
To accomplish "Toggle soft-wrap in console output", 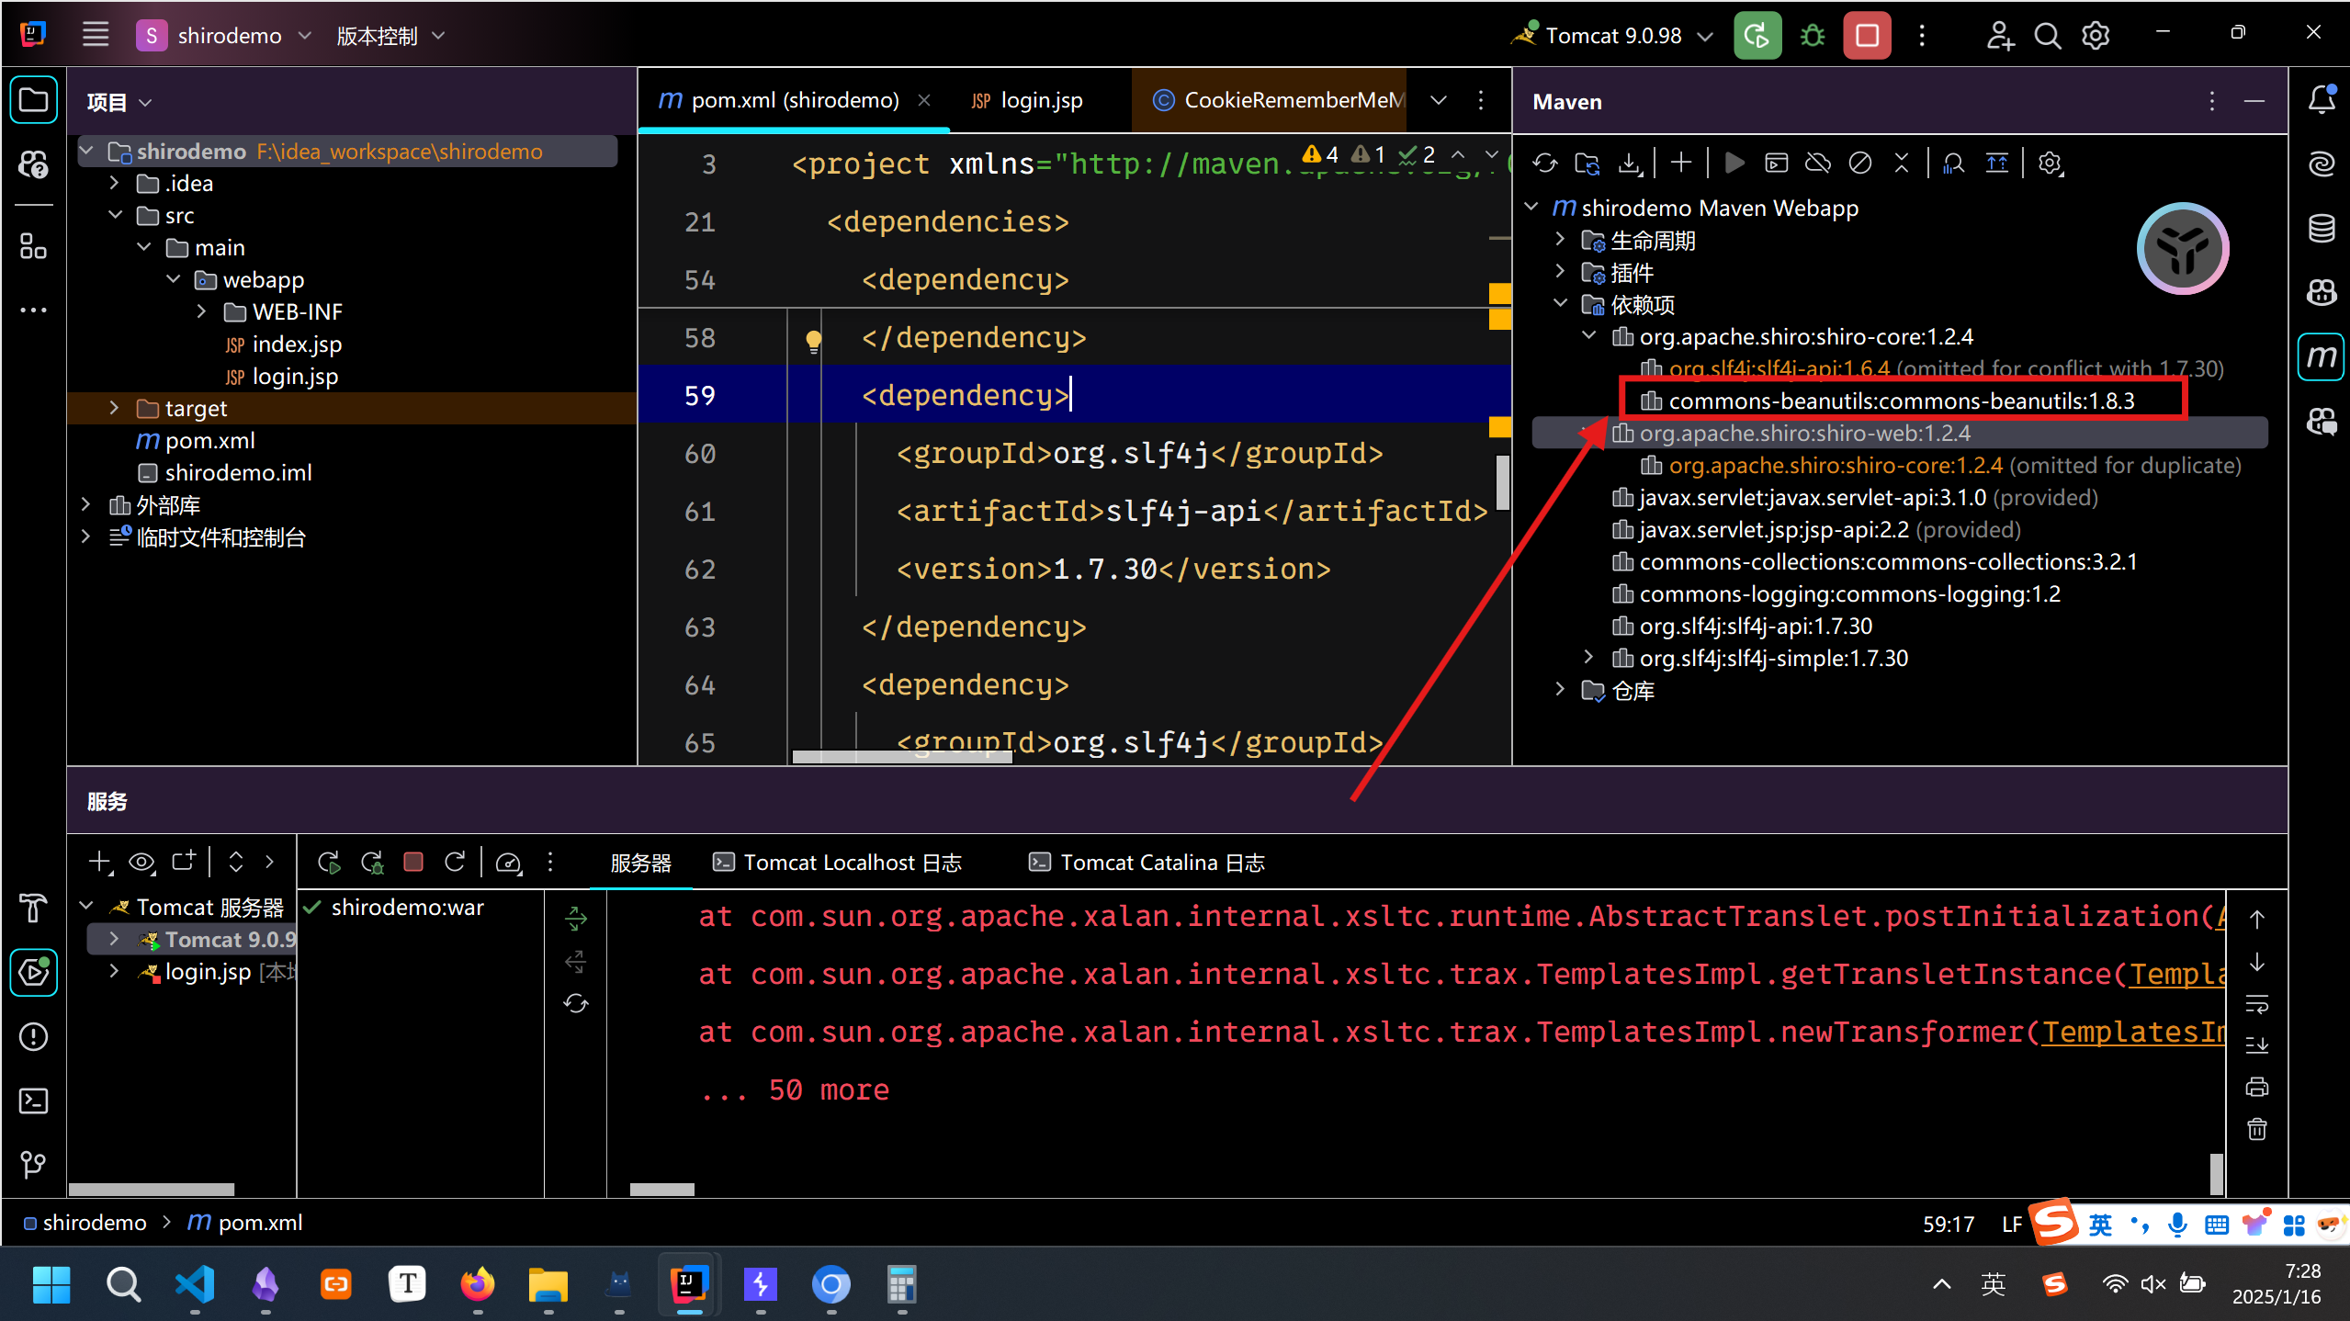I will click(x=2257, y=1003).
